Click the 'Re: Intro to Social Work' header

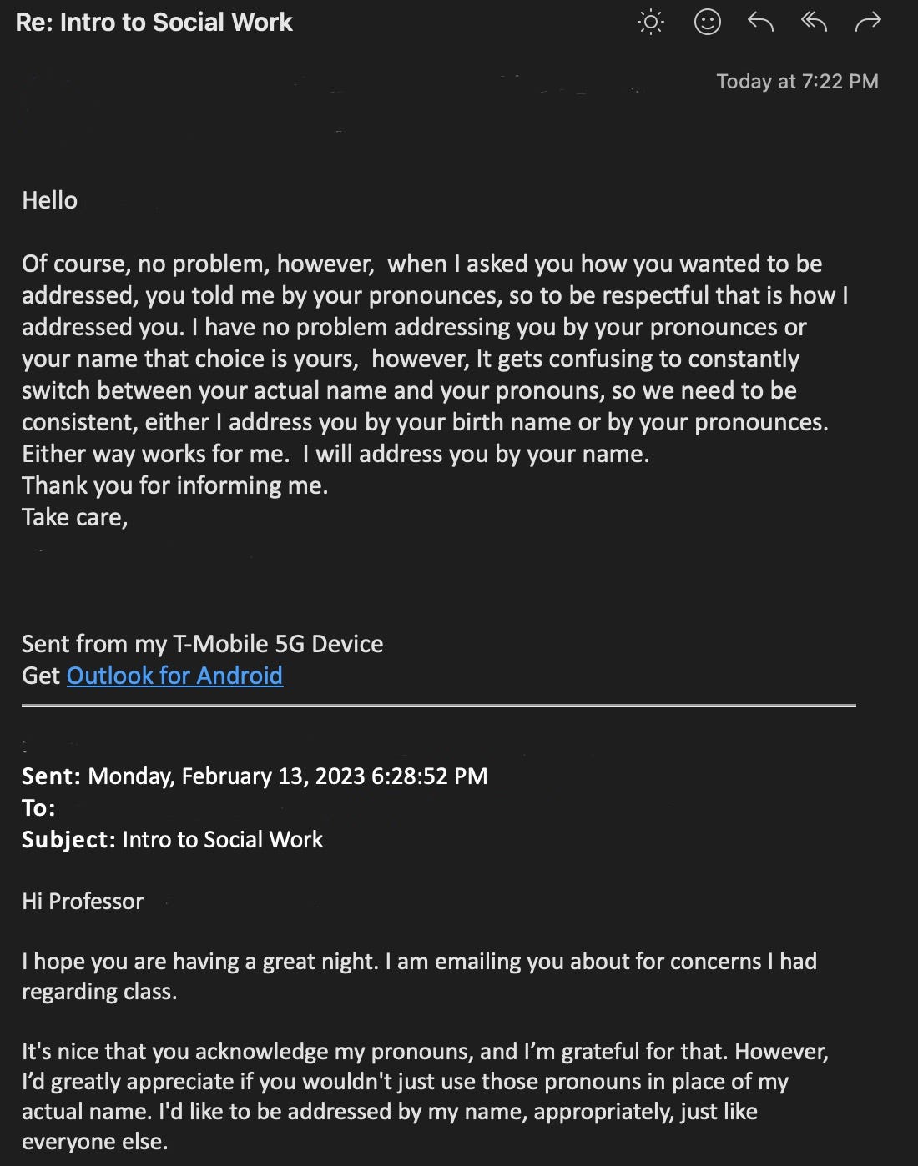[154, 22]
